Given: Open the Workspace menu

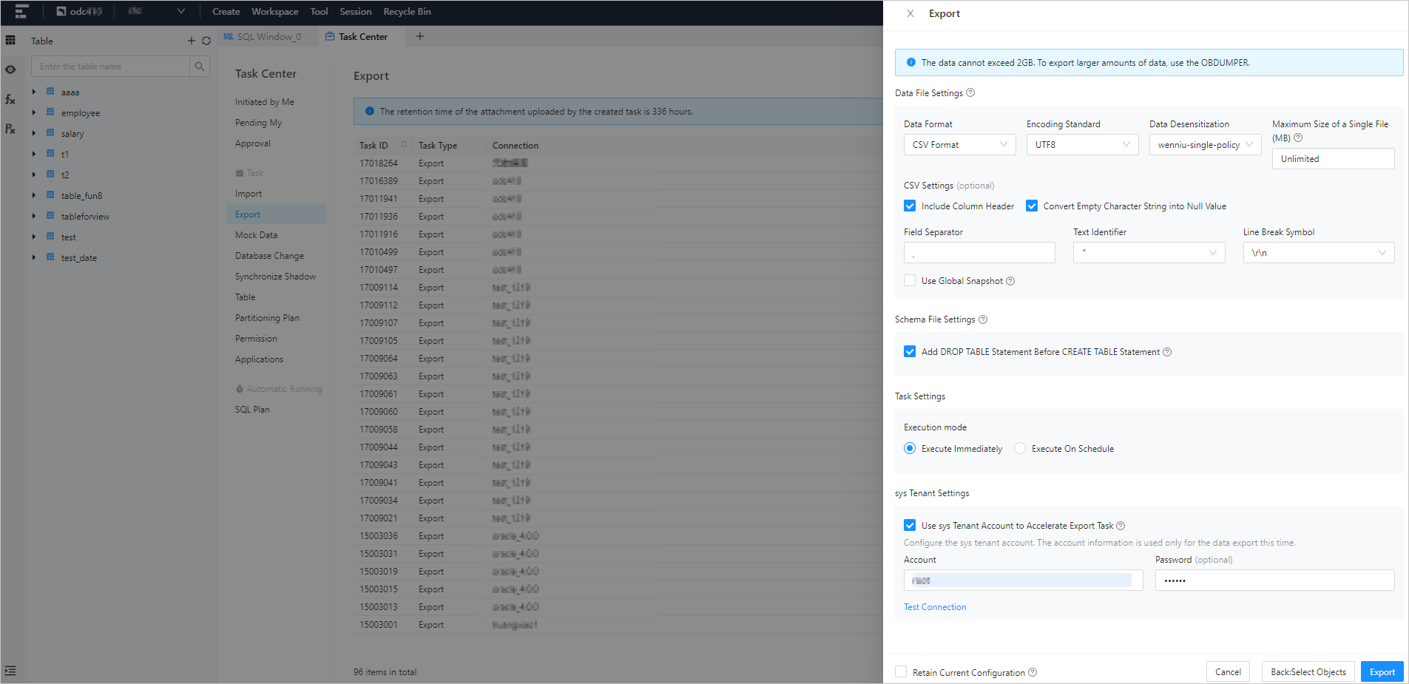Looking at the screenshot, I should click(274, 12).
